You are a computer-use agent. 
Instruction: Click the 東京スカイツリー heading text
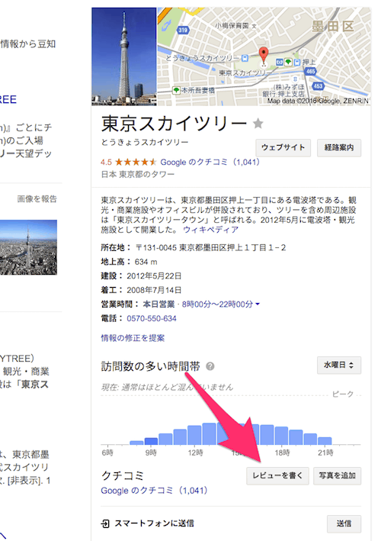tap(174, 124)
